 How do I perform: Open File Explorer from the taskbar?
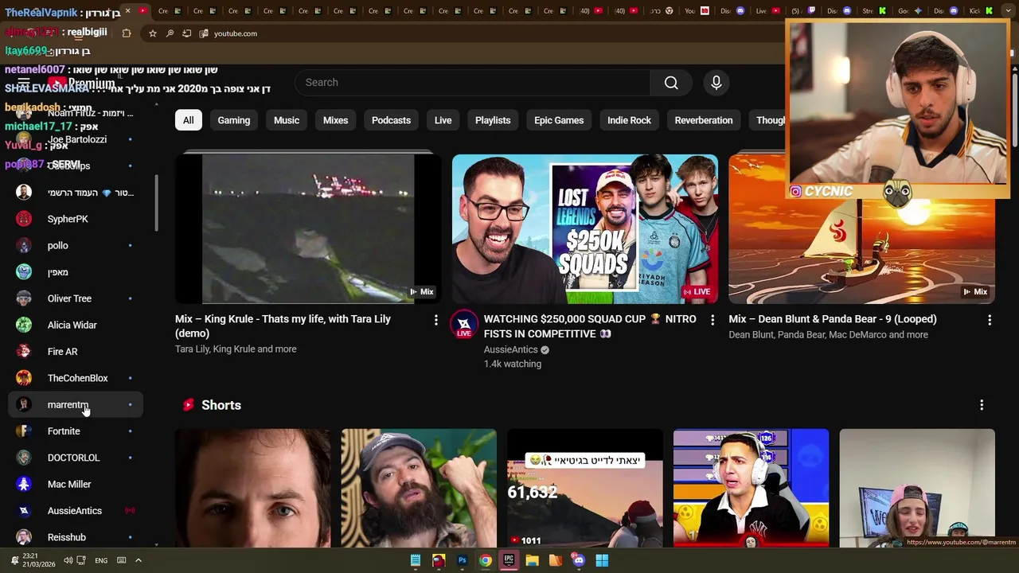[532, 560]
